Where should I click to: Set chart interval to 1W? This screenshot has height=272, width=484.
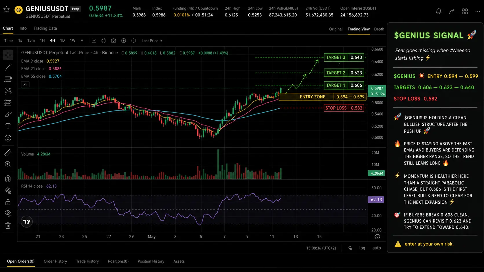tap(73, 40)
